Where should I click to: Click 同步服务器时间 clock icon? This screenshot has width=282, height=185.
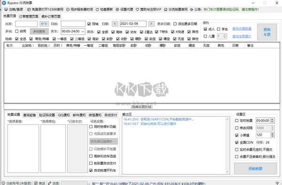coord(68,9)
